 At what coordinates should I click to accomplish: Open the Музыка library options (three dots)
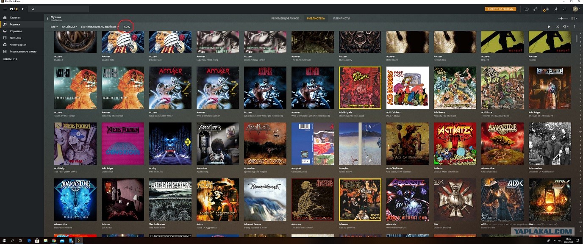coord(47,18)
